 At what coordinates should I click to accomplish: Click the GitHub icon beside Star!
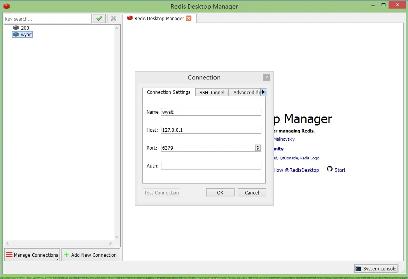point(330,169)
